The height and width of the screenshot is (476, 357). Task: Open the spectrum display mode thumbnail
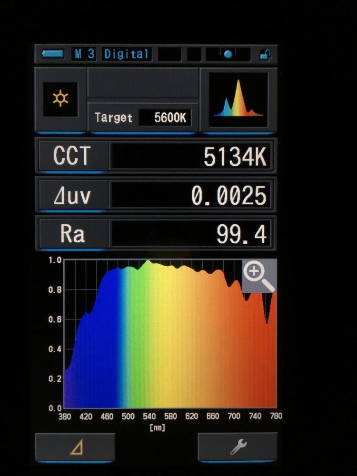(238, 99)
